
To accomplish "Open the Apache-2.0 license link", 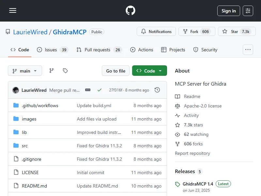I will pyautogui.click(x=203, y=106).
